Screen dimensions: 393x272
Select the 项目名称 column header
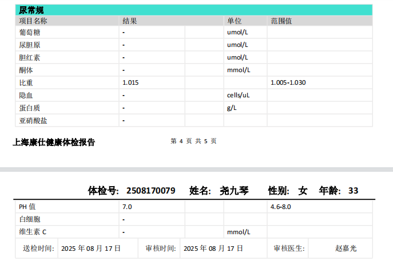pyautogui.click(x=33, y=21)
